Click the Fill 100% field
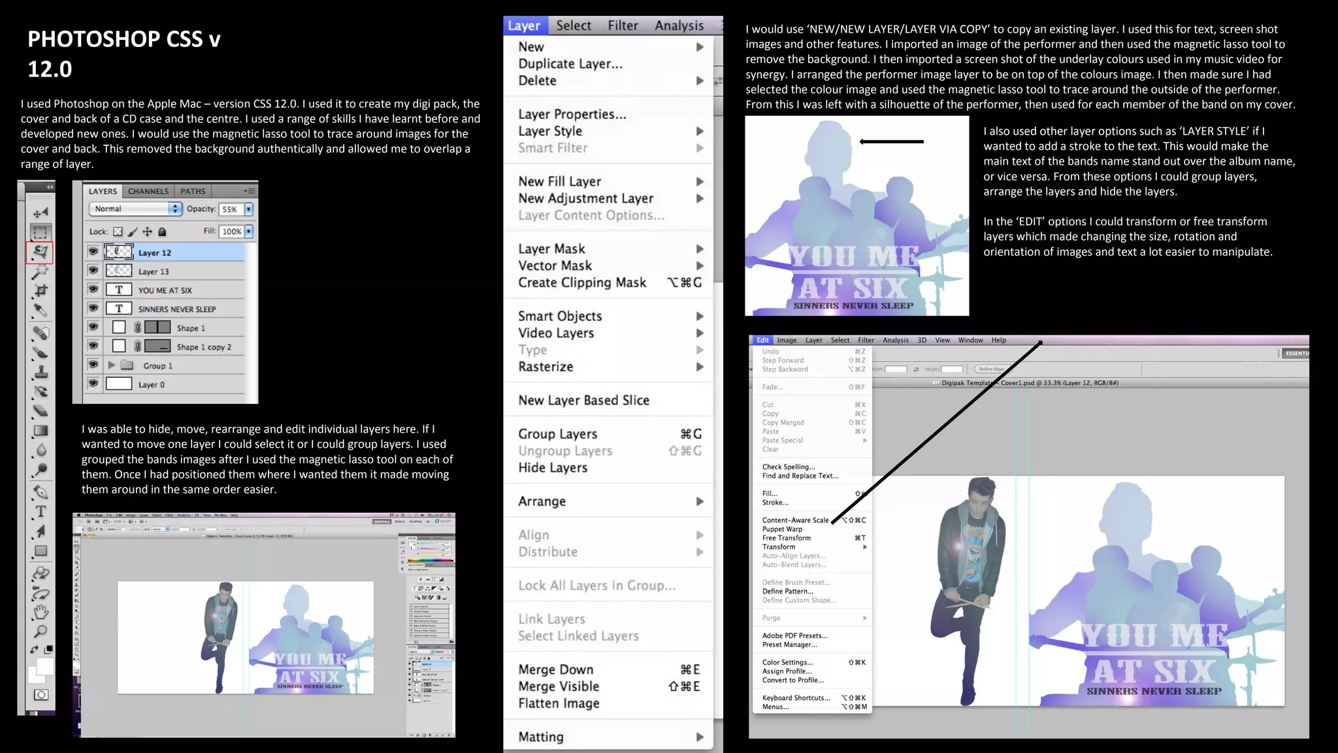 point(232,231)
